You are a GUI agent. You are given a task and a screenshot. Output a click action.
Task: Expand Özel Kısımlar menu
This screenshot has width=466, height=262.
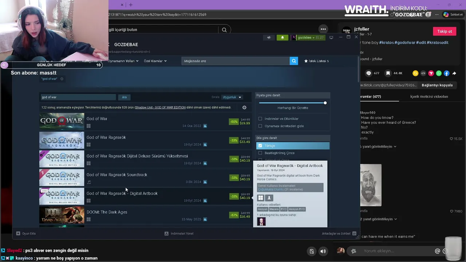pos(155,61)
